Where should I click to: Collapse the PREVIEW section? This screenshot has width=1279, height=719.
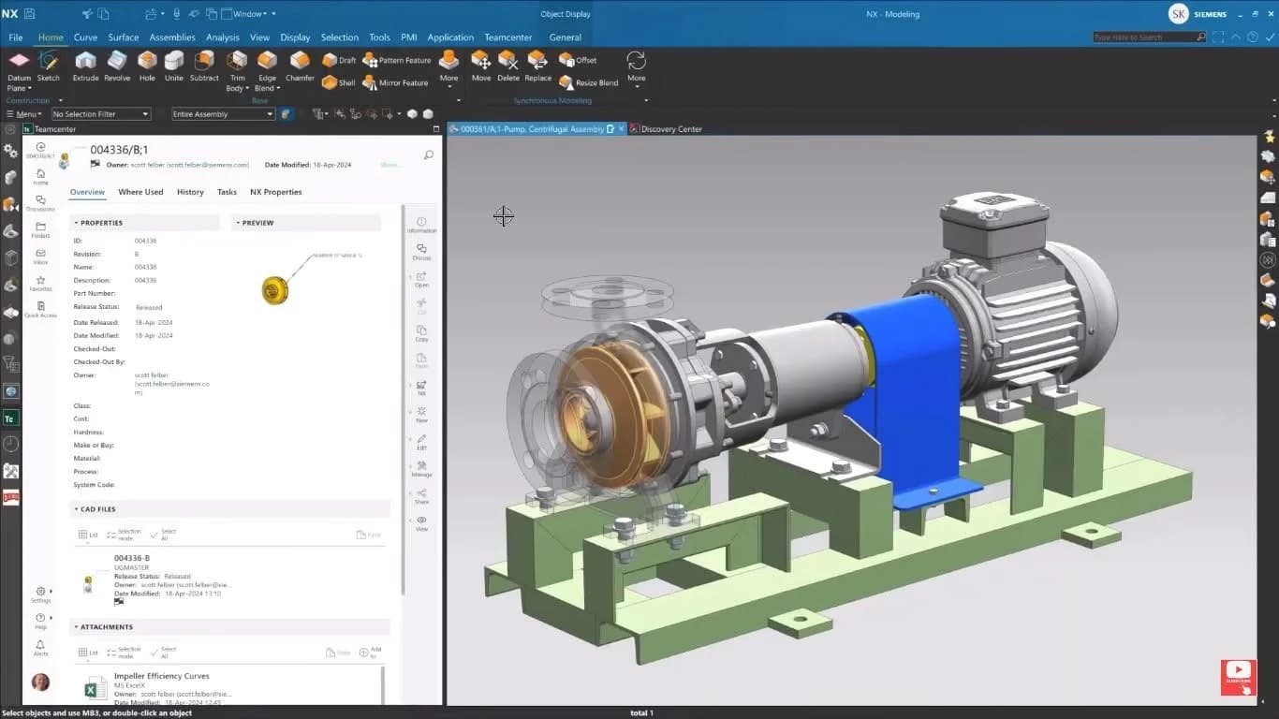[x=237, y=223]
